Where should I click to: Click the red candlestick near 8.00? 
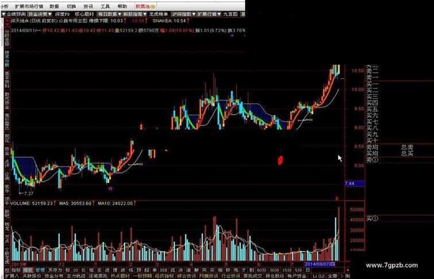point(280,160)
